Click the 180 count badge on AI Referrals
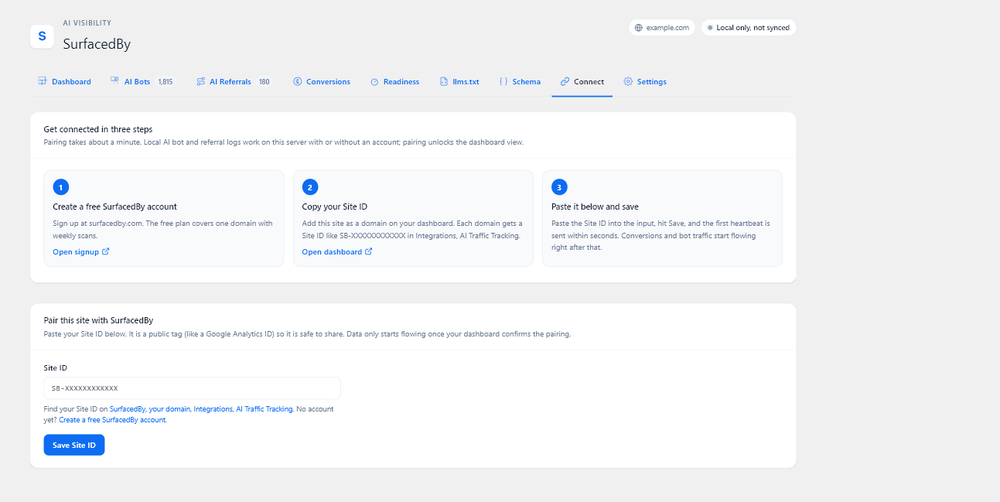 point(264,81)
